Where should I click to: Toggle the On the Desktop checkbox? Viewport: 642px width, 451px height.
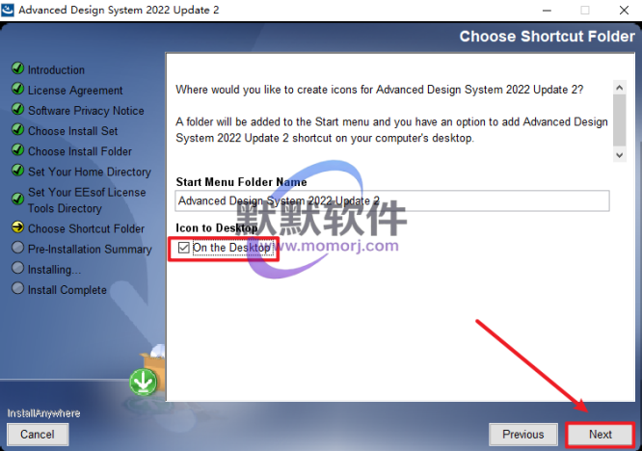point(183,248)
